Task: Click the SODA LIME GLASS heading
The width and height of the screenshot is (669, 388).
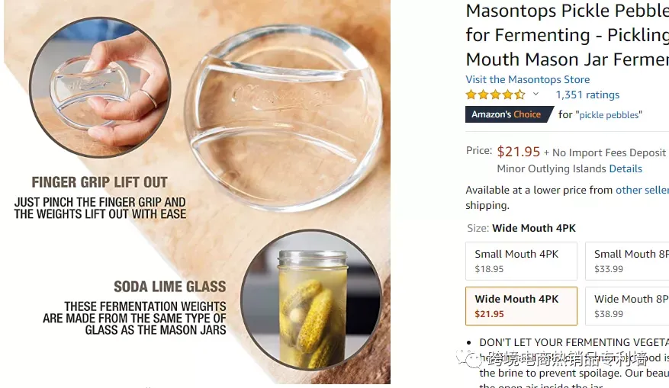Action: point(170,287)
